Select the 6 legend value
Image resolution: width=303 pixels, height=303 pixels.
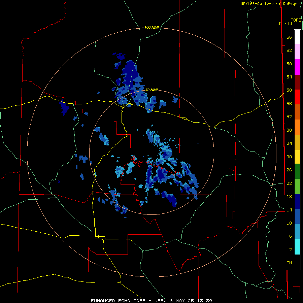click(291, 236)
